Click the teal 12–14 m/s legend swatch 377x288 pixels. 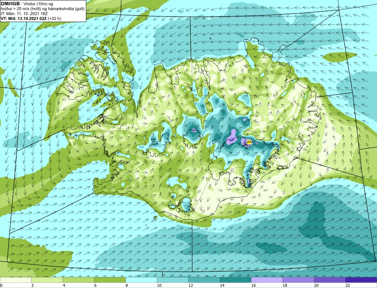tap(204, 280)
